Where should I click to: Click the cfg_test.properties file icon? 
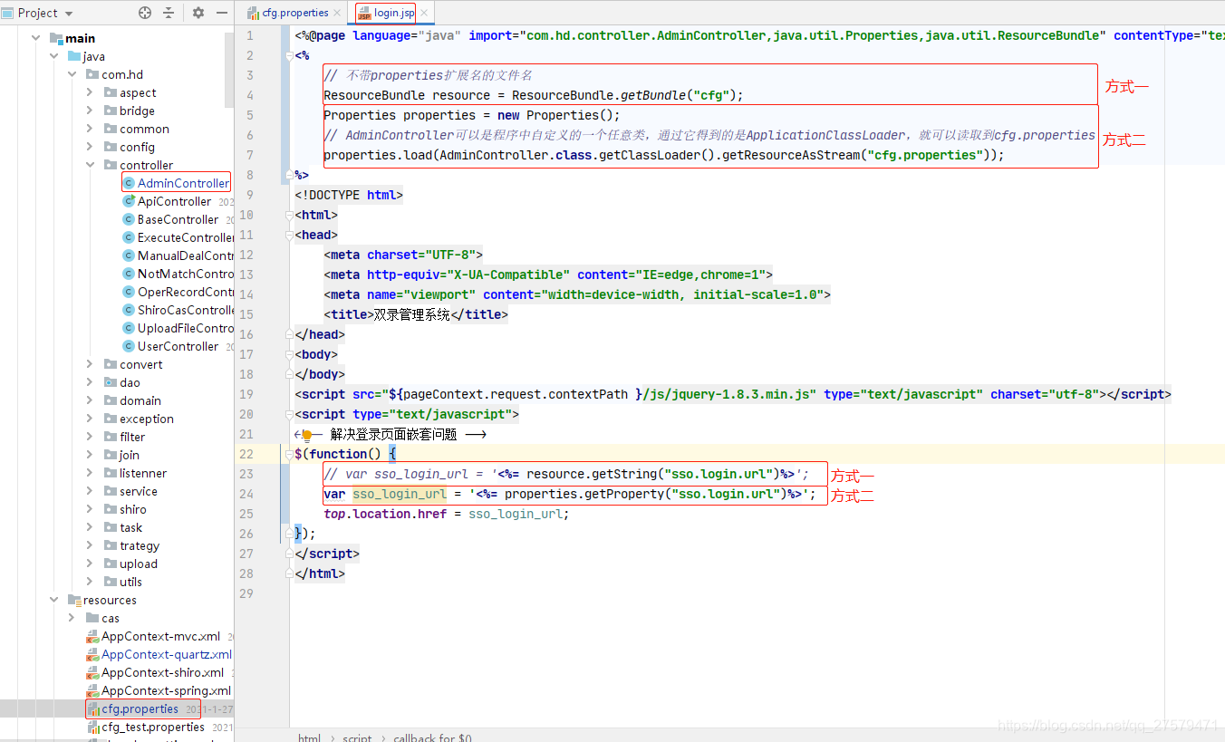click(93, 727)
